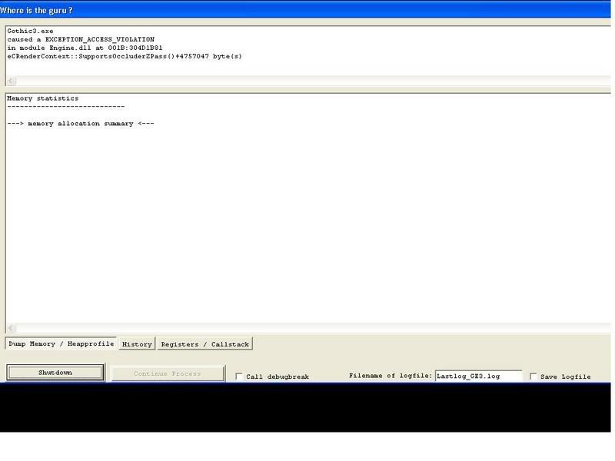Screen dimensions: 615x461
Task: Click the Filename of logfile input field
Action: 478,376
